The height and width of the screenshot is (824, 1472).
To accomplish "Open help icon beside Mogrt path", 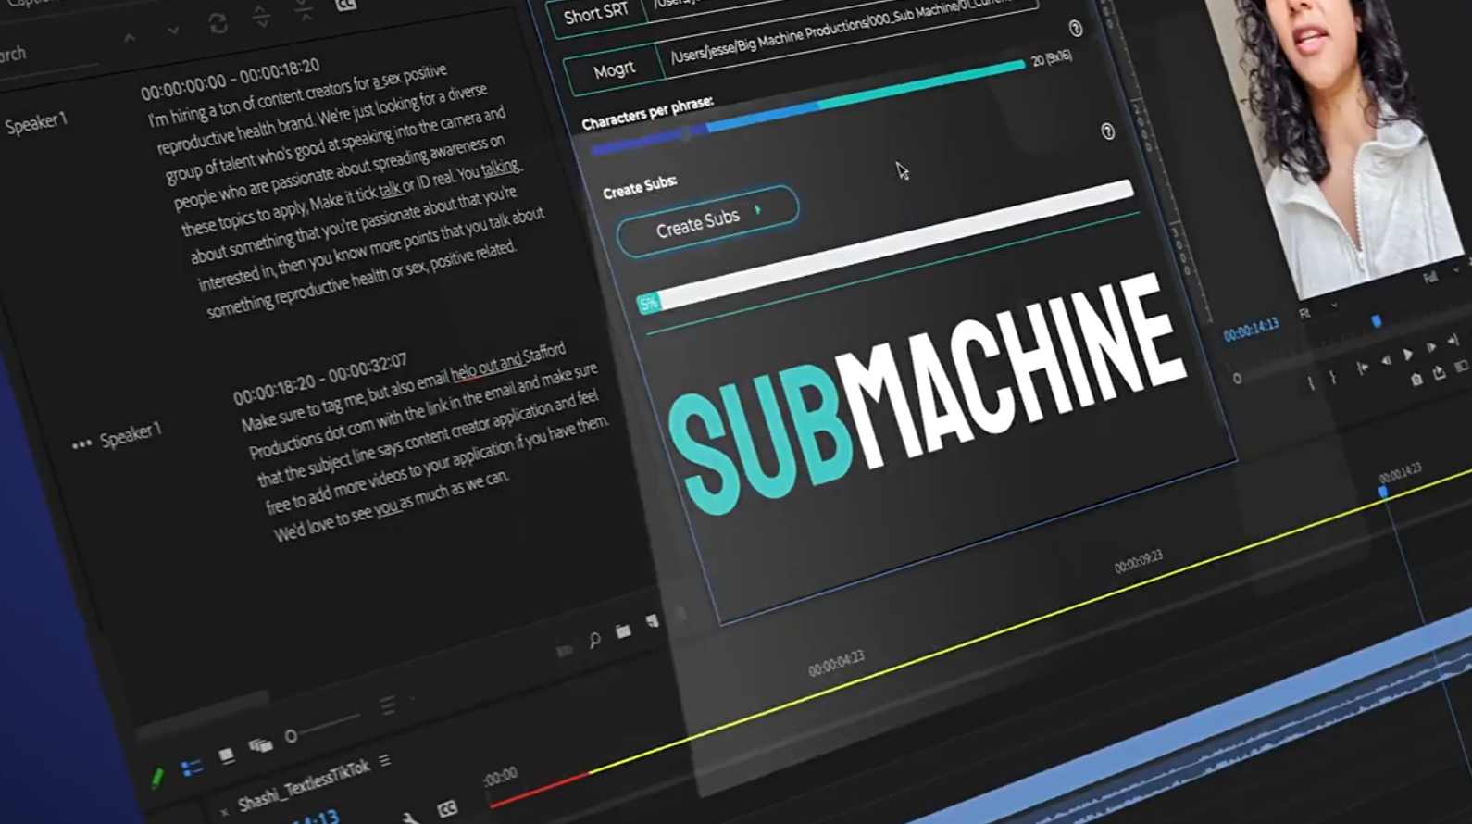I will point(1075,29).
